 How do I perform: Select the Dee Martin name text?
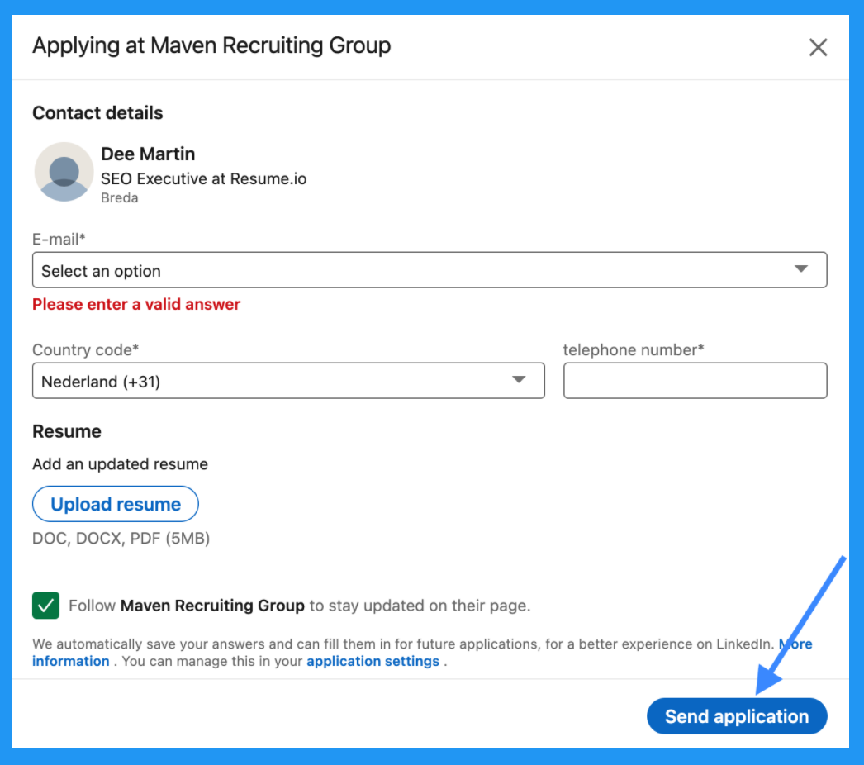click(x=148, y=154)
